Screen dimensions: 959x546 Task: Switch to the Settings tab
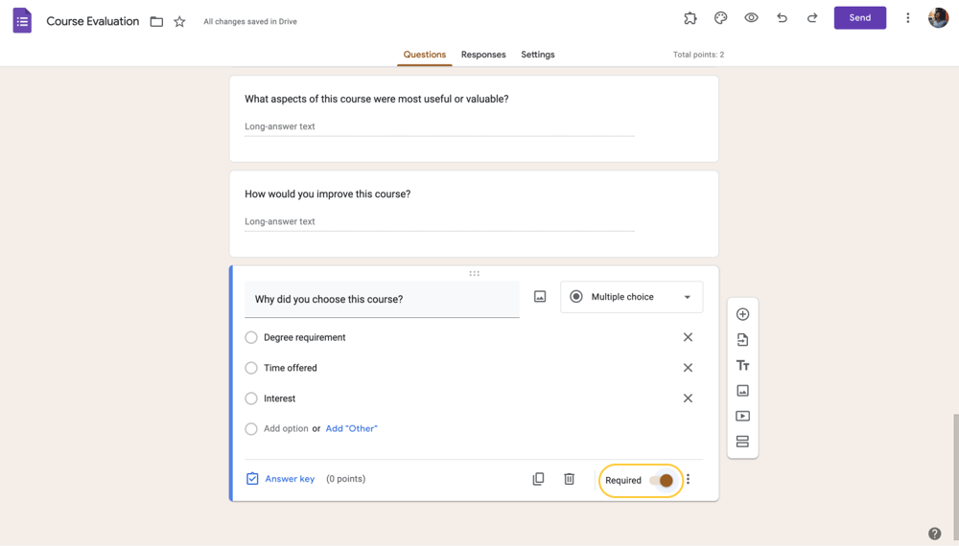click(538, 55)
